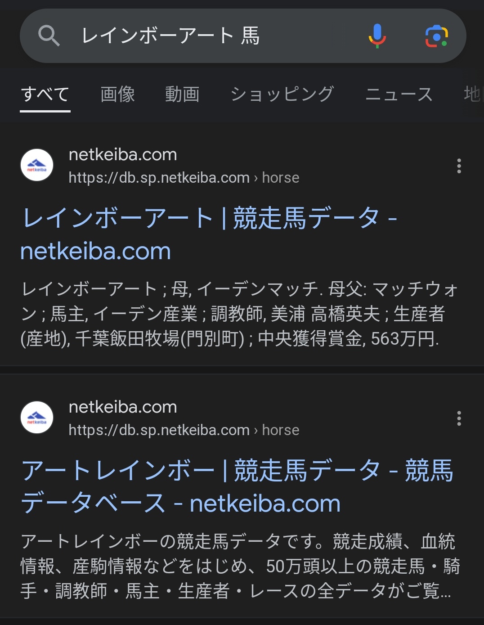Screen dimensions: 484x625
Task: Switch to the 動画 tab
Action: click(x=182, y=94)
